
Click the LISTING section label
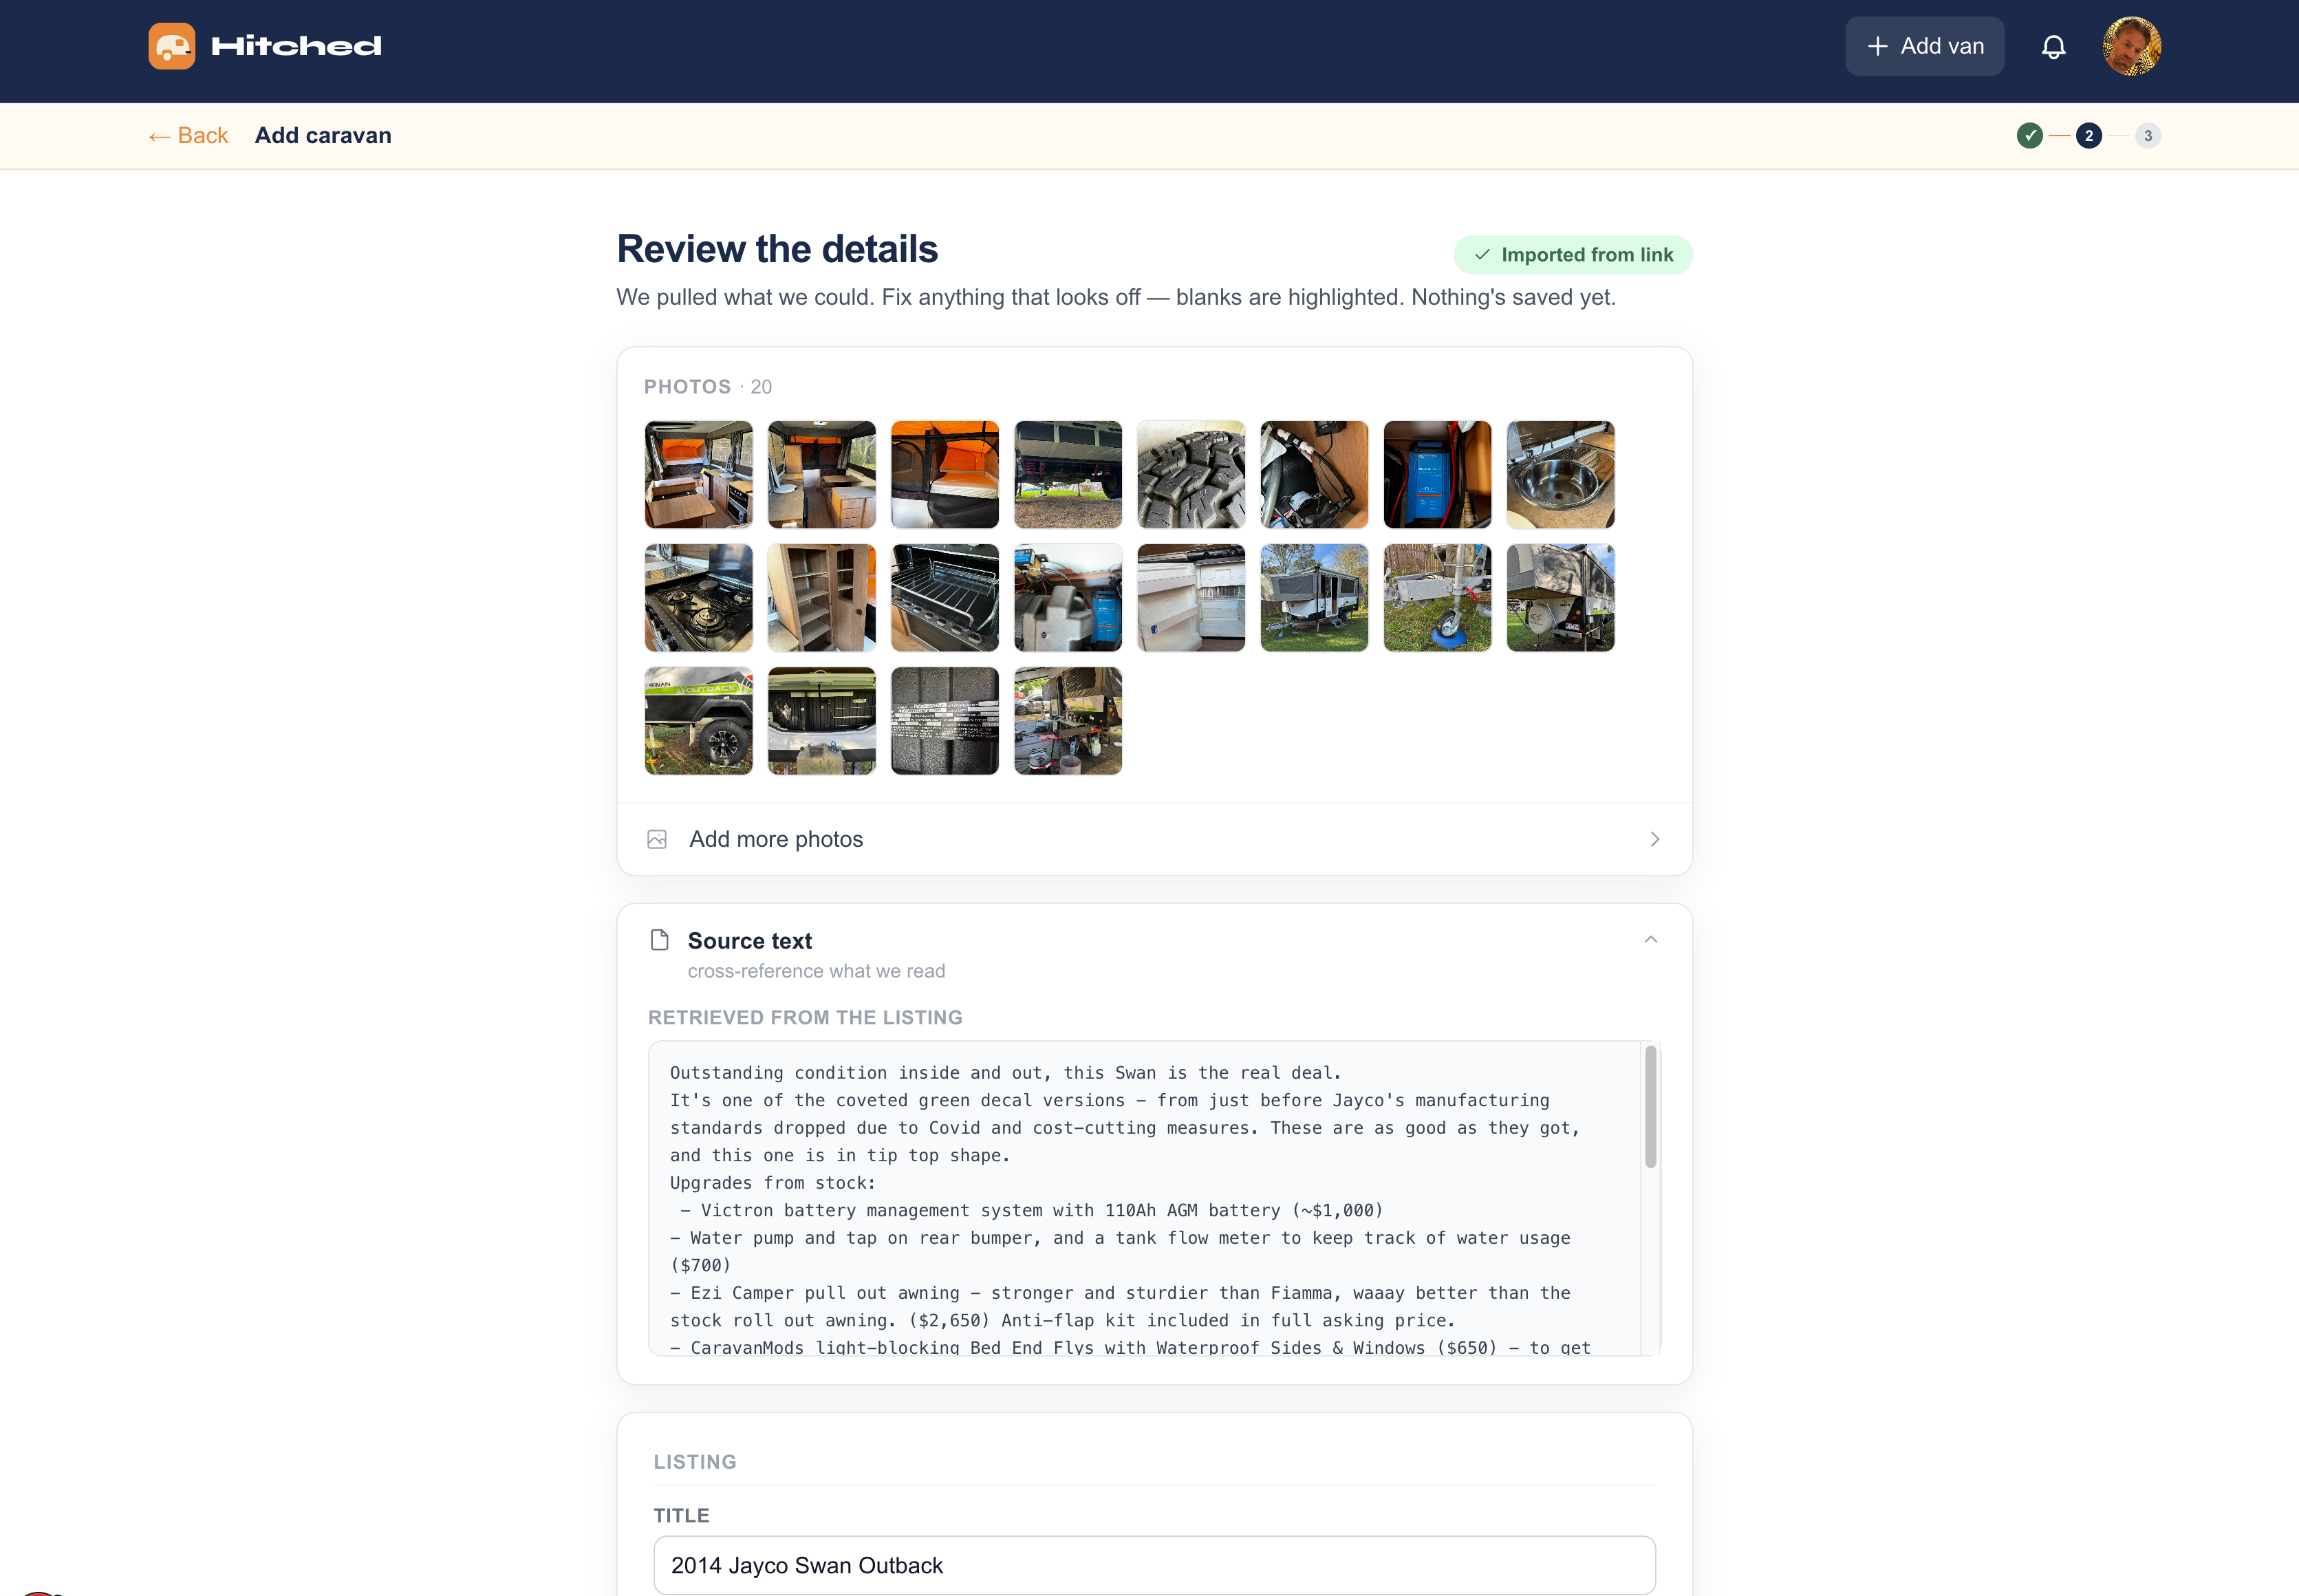[x=695, y=1462]
